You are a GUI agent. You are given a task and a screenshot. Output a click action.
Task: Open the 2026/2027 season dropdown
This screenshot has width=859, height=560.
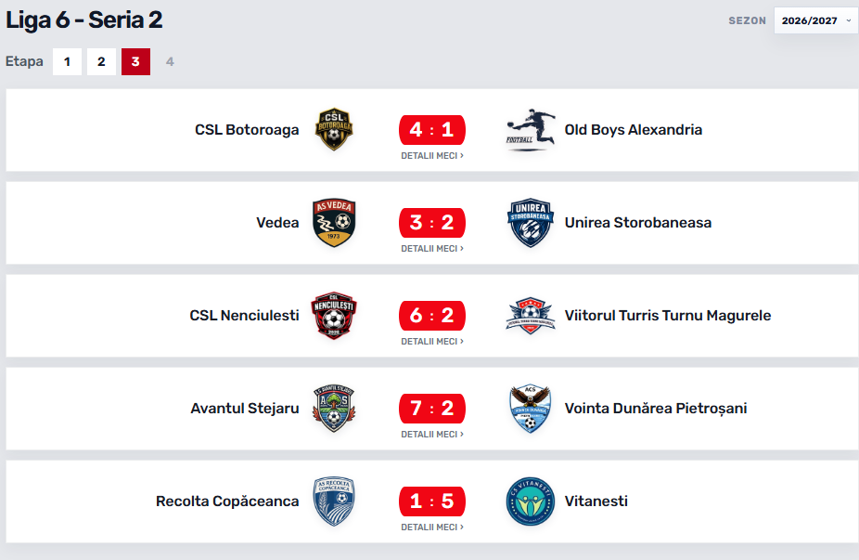tap(815, 20)
